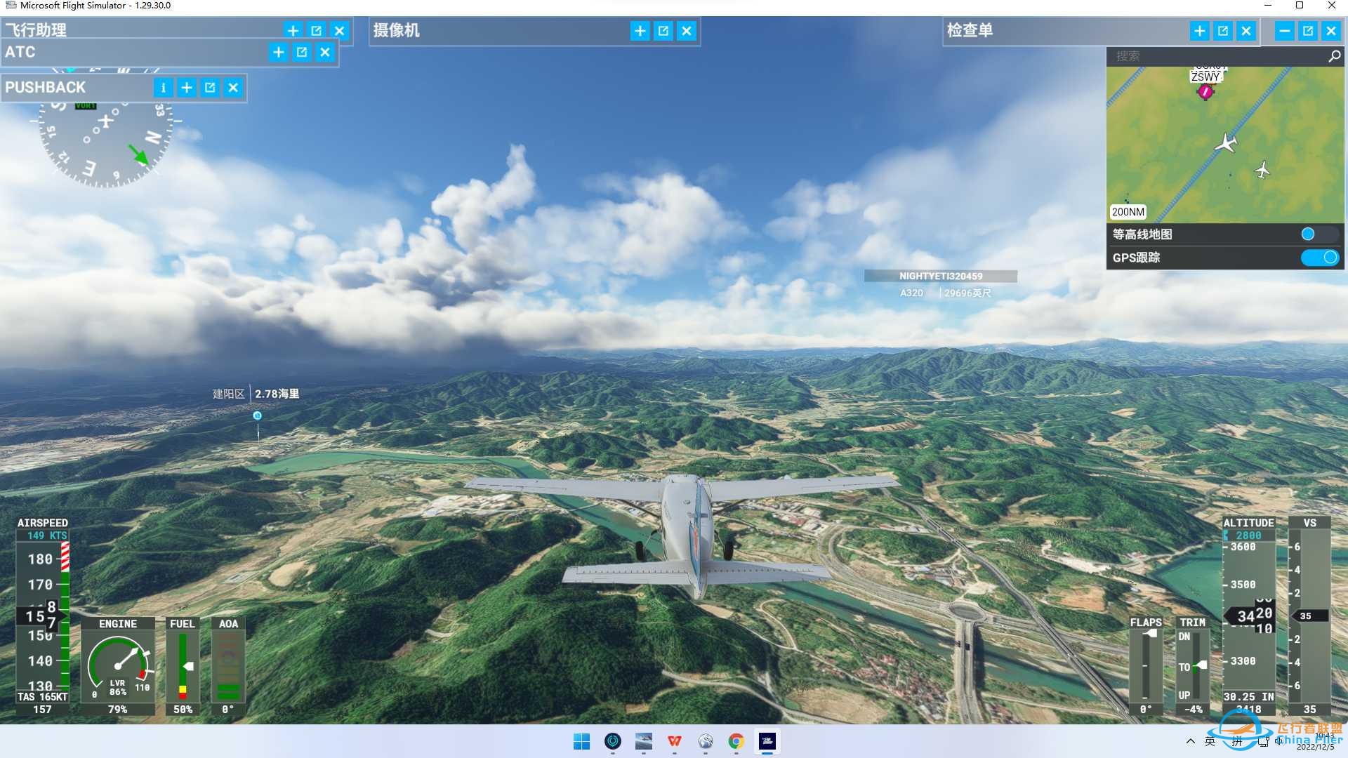
Task: Expand the PUSHBACK panel with plus icon
Action: 187,88
